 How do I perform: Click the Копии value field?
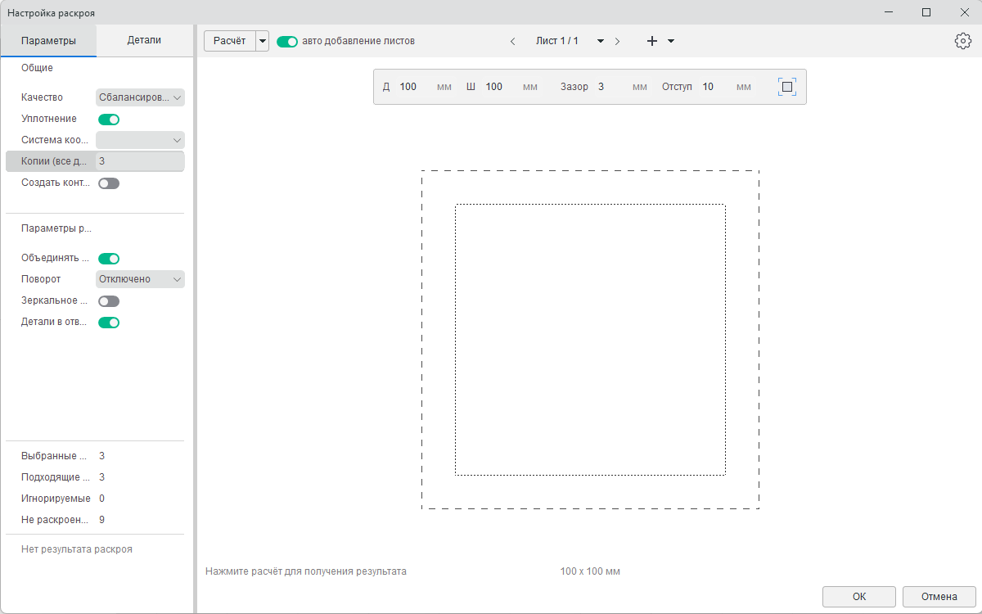[x=140, y=161]
